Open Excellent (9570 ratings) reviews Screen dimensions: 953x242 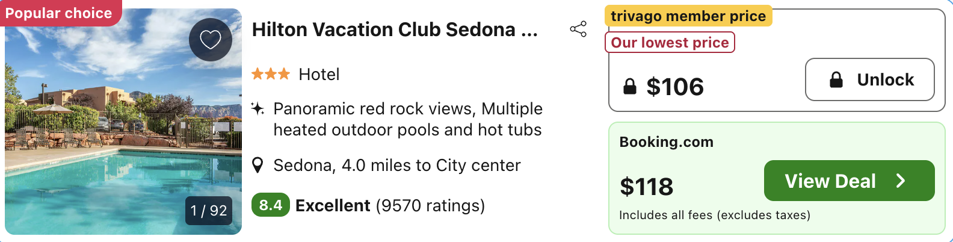pos(390,205)
